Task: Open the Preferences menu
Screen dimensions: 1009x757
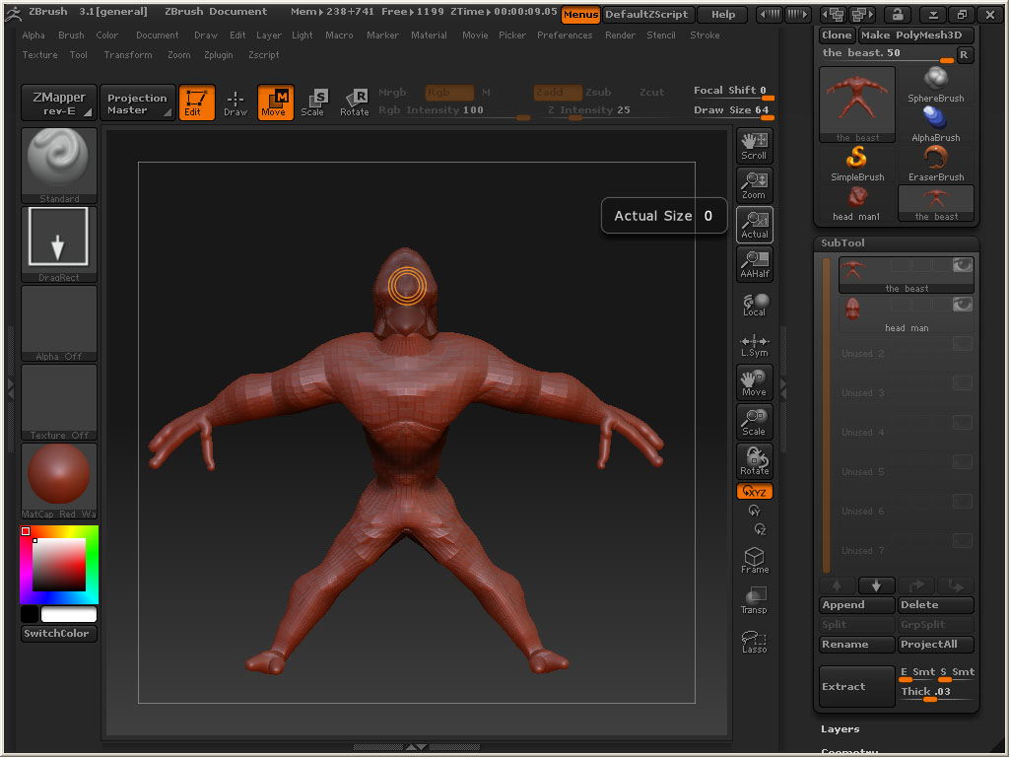Action: point(565,35)
